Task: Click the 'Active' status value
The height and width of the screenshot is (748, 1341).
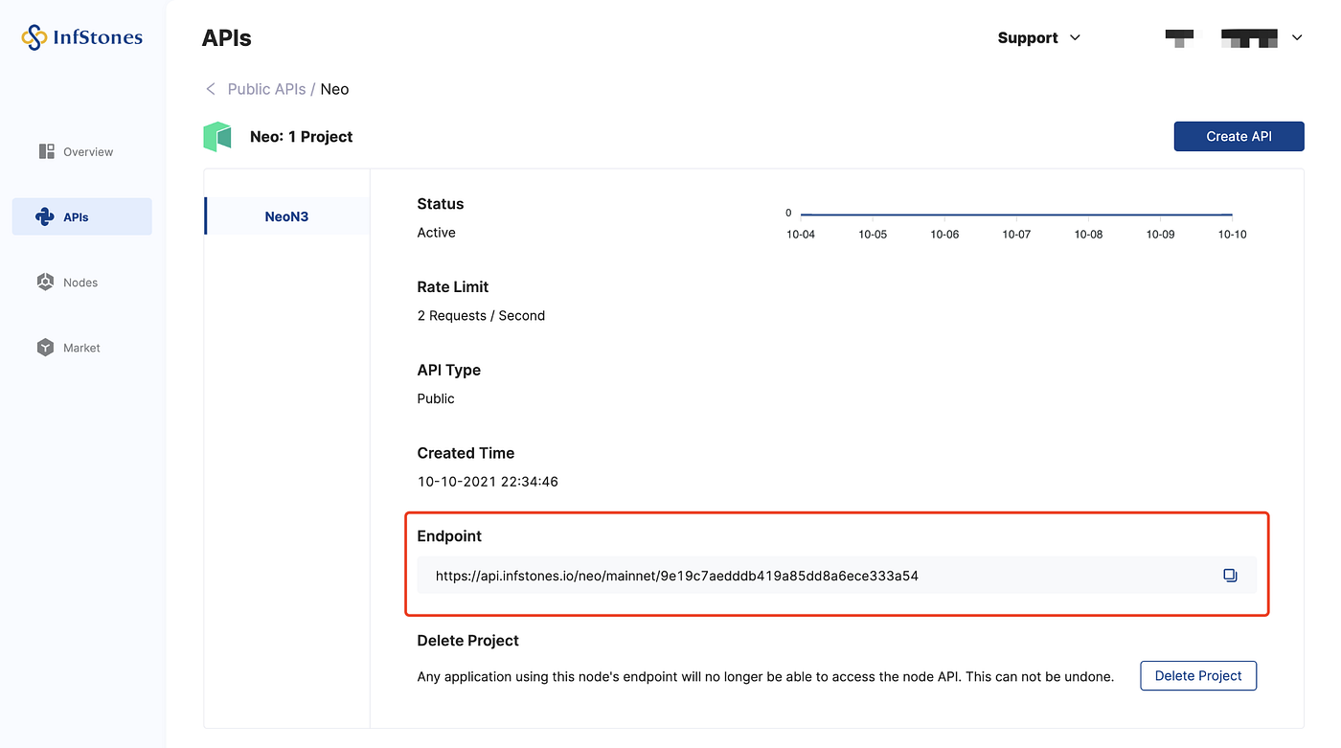Action: pos(436,233)
